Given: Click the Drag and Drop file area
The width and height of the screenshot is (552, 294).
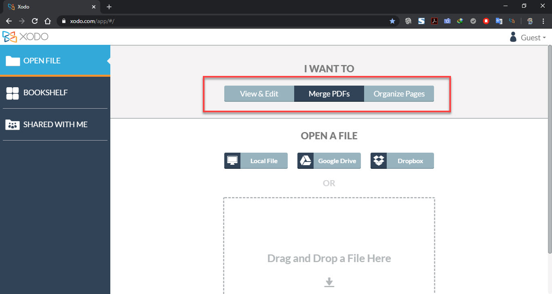Looking at the screenshot, I should point(329,246).
